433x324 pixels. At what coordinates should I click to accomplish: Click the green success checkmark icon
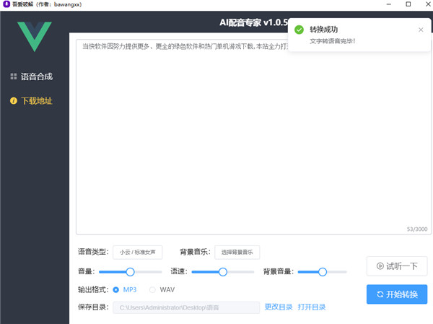[299, 30]
